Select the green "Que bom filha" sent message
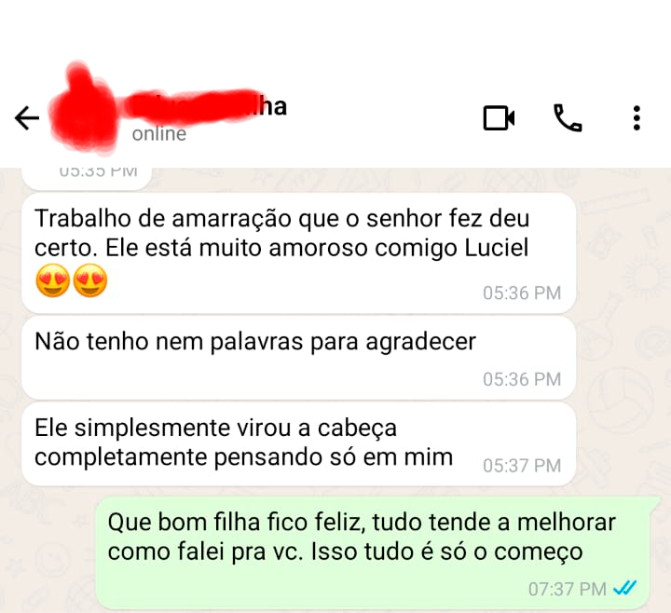This screenshot has height=613, width=671. (377, 553)
